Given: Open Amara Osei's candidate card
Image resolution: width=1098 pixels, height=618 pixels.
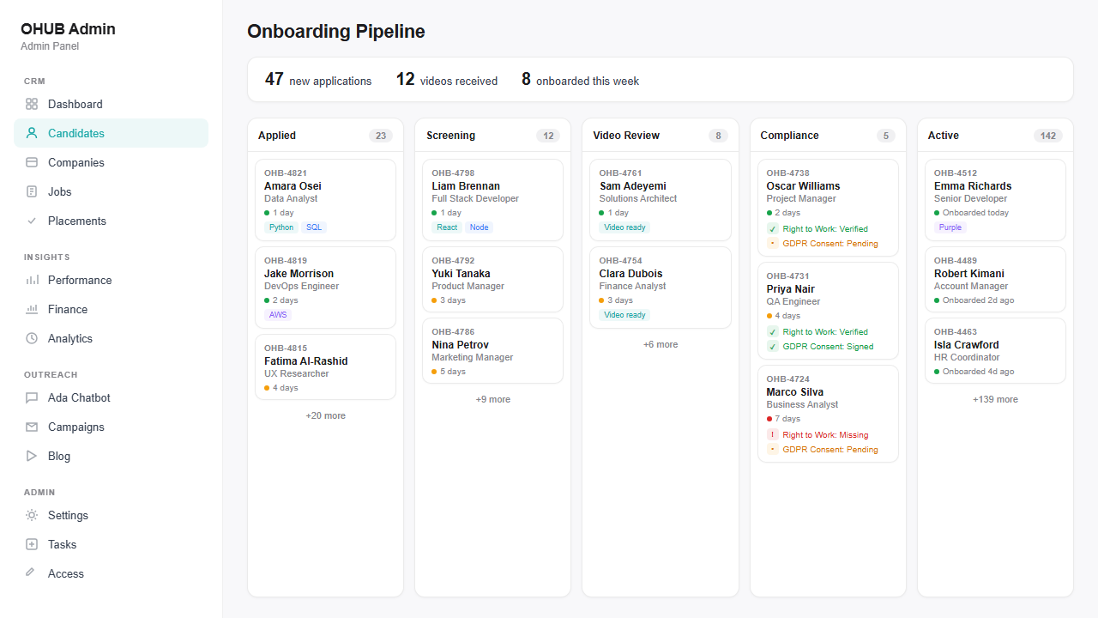Looking at the screenshot, I should [326, 200].
